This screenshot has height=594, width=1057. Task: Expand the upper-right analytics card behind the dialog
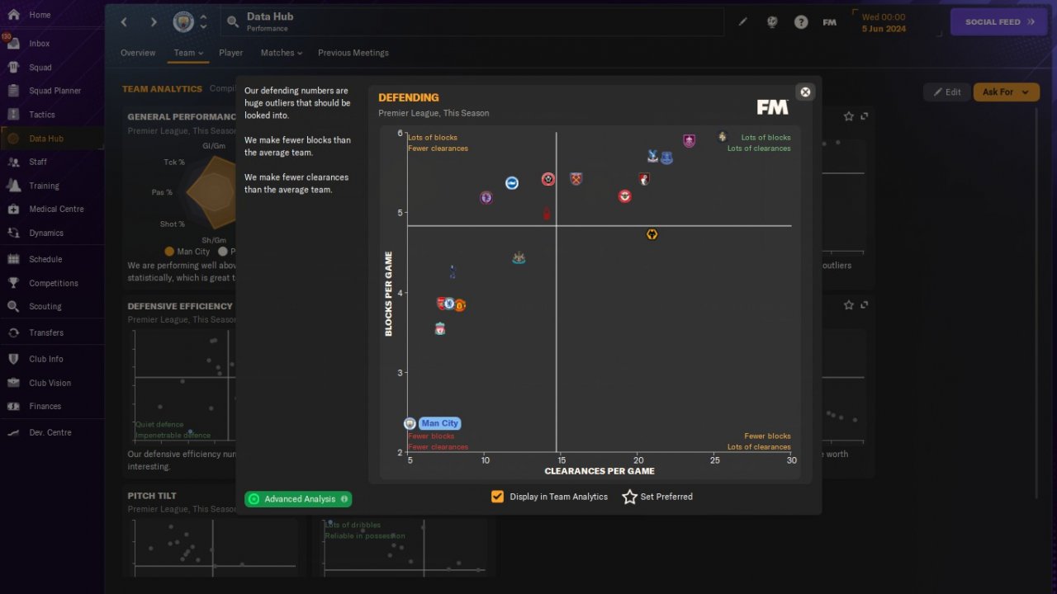(865, 116)
